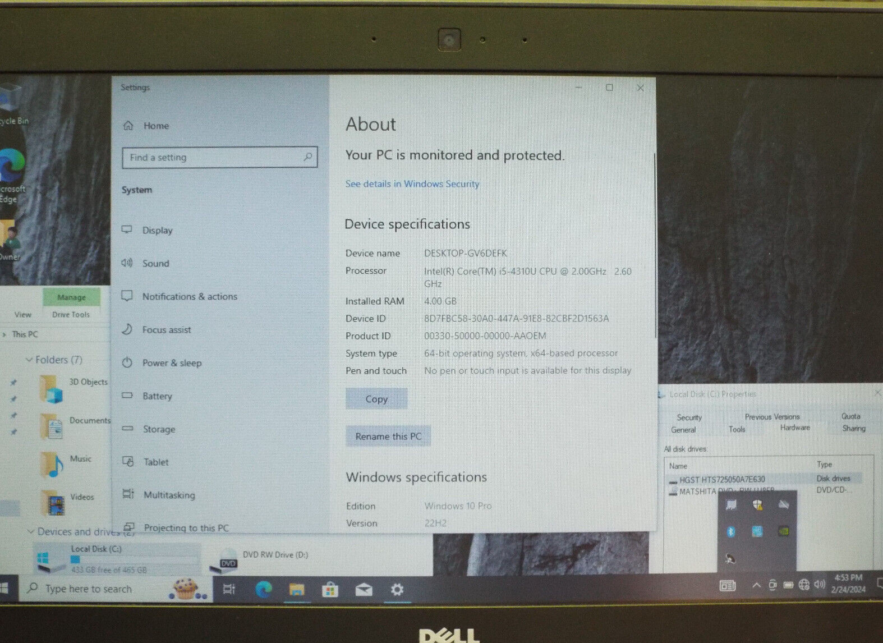Screen dimensions: 883x643
Task: Select DVD RW Drive (D:)
Action: (259, 559)
